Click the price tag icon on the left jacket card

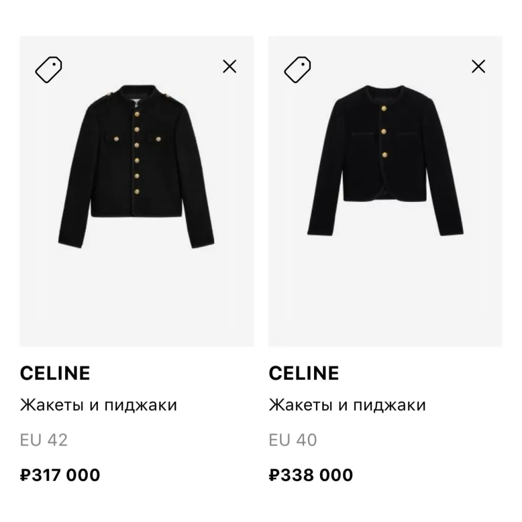click(x=48, y=69)
